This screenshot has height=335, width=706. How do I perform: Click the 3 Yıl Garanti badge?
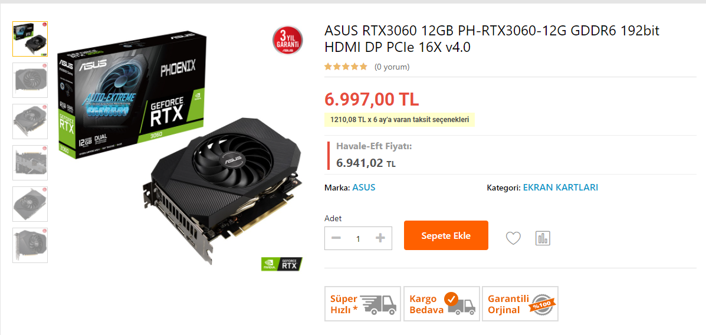(x=288, y=40)
